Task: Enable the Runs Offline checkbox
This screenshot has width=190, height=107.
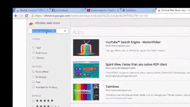Action: point(33,71)
